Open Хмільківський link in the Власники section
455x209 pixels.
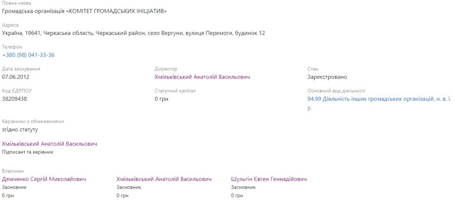coord(164,179)
